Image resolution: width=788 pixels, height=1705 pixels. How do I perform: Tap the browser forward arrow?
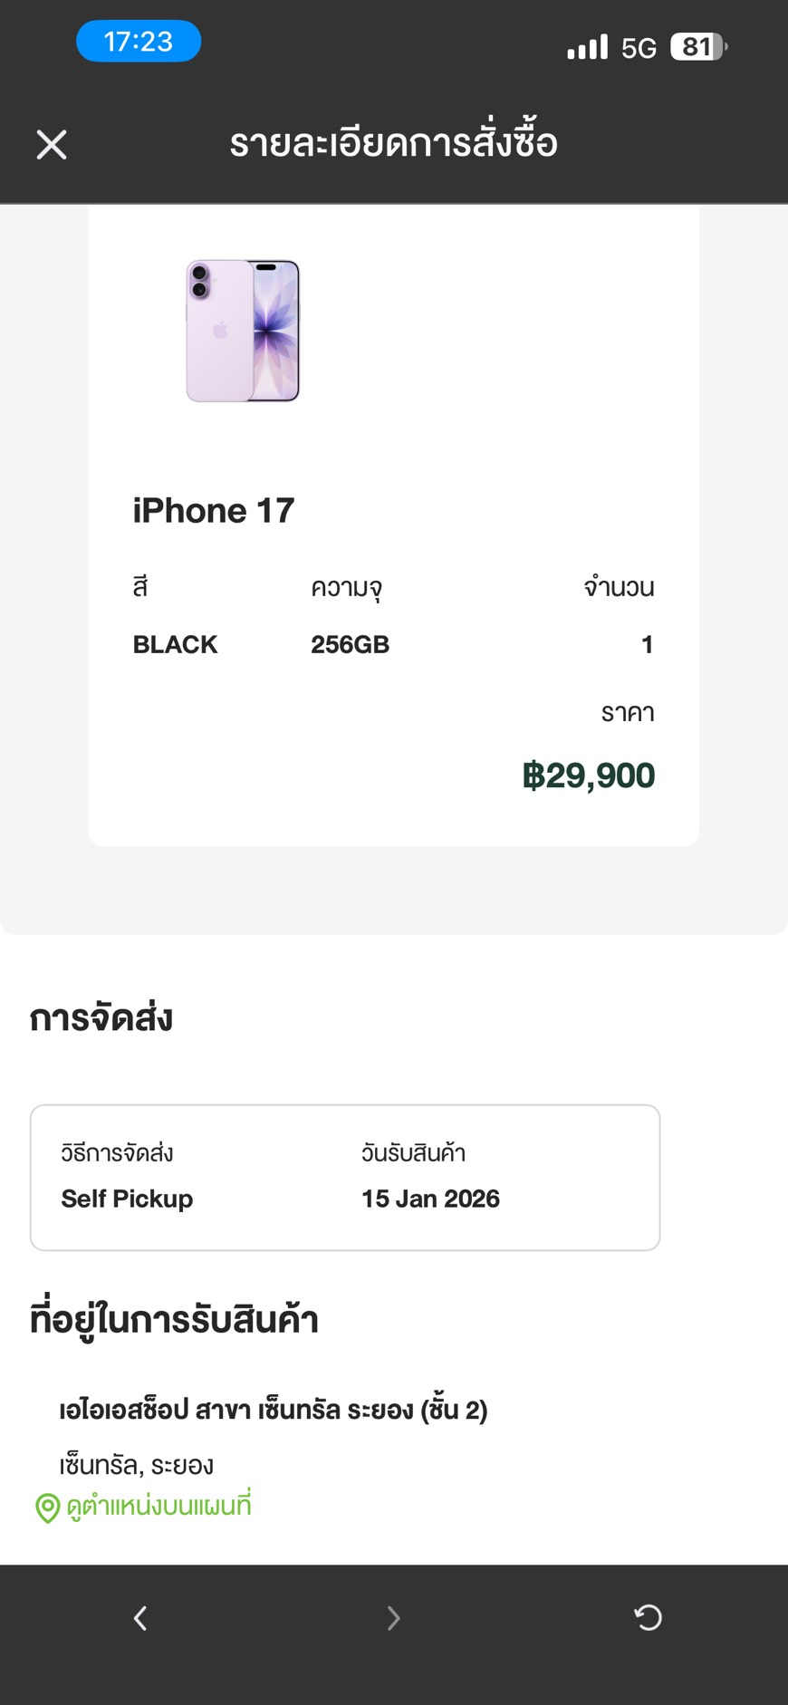393,1617
